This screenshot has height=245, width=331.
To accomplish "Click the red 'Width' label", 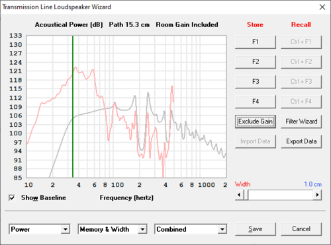I will pyautogui.click(x=242, y=184).
